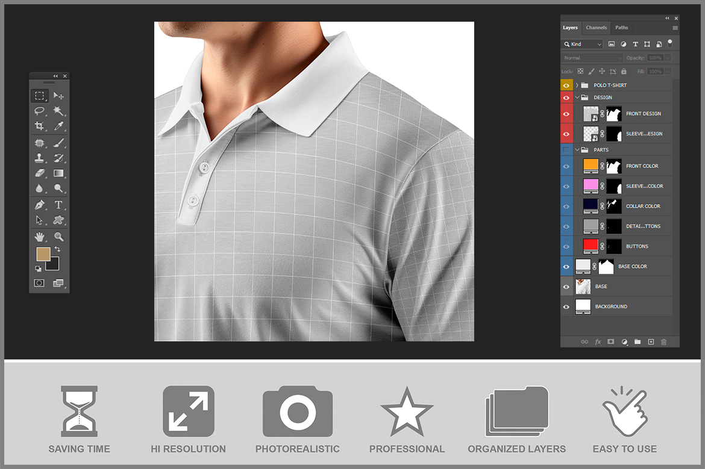Toggle visibility of FRONT DESIGN layer
Screen dimensions: 705x469
(566, 113)
